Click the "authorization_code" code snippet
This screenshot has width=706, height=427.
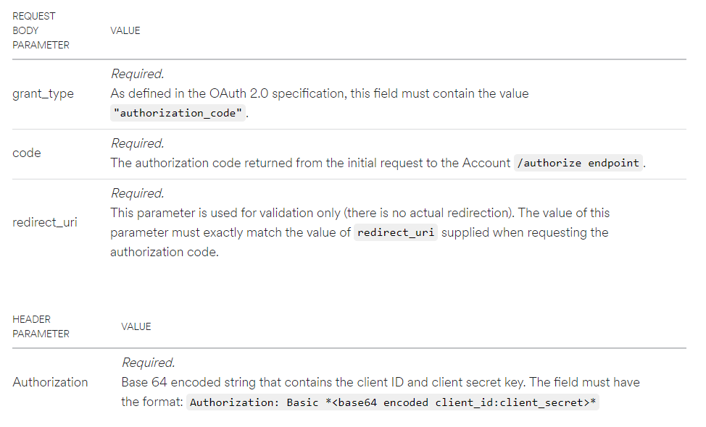click(x=178, y=114)
